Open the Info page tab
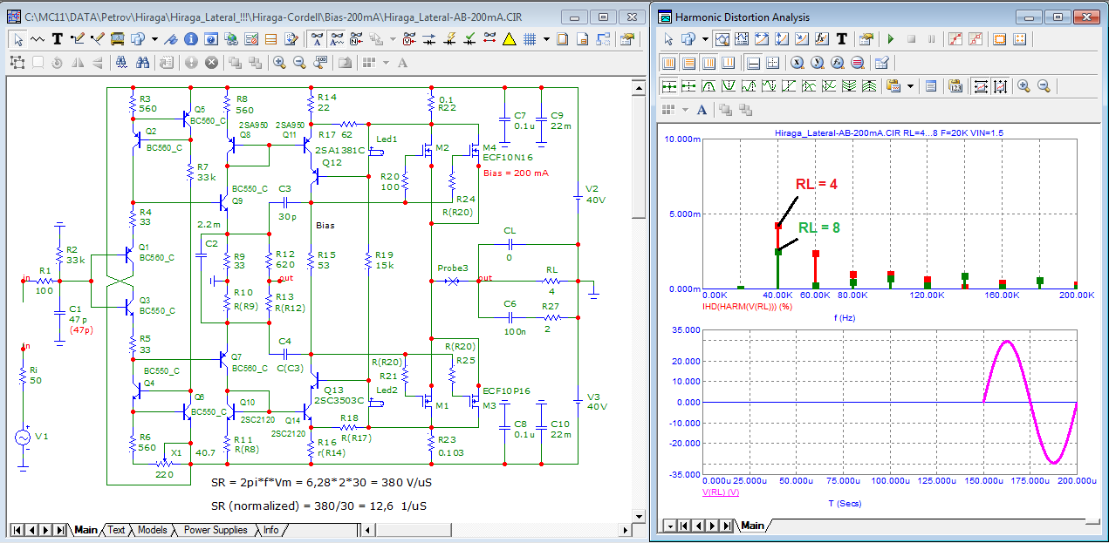The height and width of the screenshot is (543, 1109). click(x=271, y=530)
